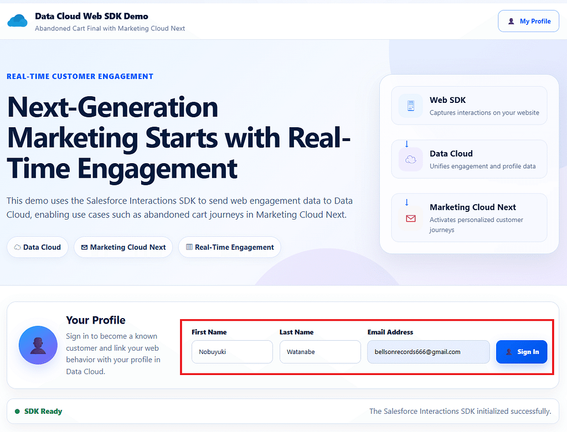Select the Marketing Cloud Next card title
Screen dimensions: 567x432
(473, 207)
